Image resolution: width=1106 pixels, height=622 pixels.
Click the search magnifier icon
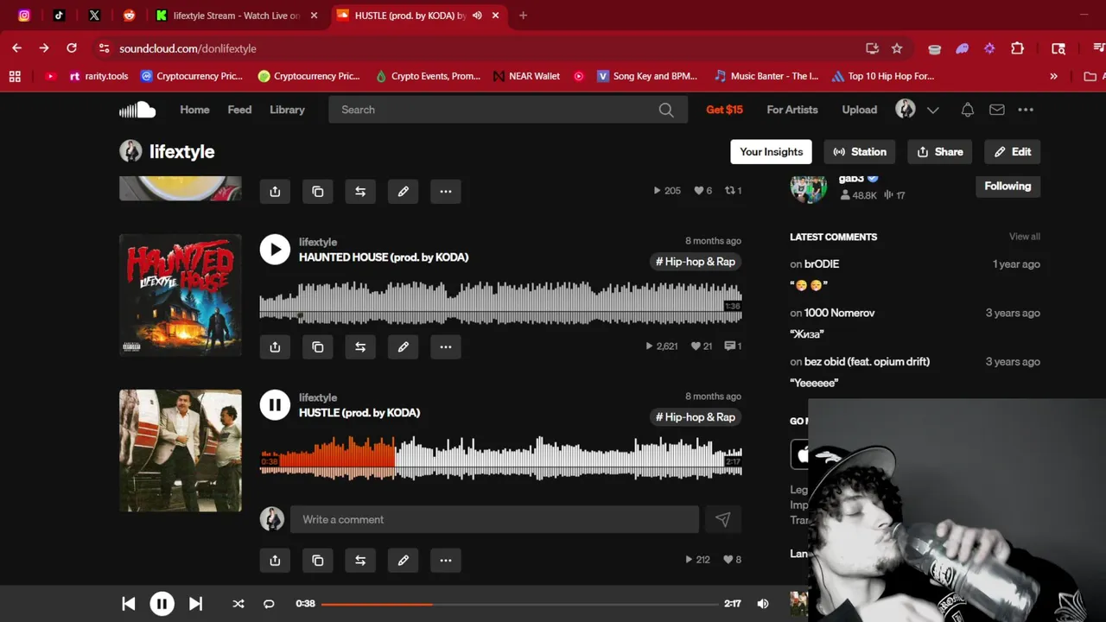coord(666,110)
